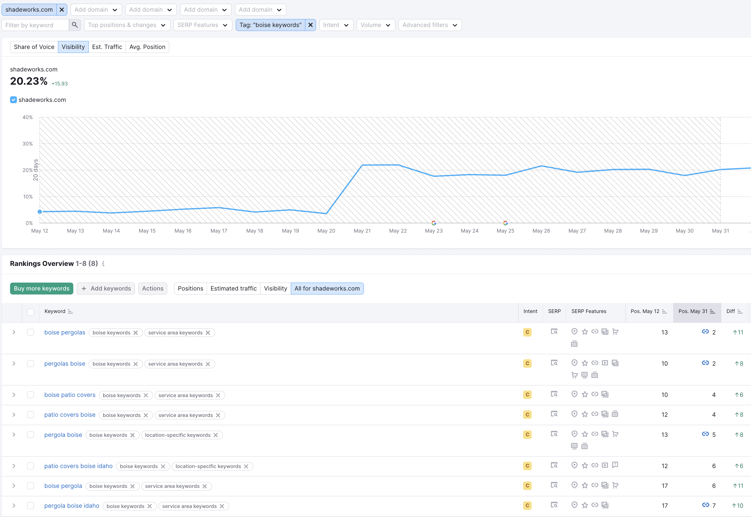Select the boise pergola row checkbox
Image resolution: width=751 pixels, height=517 pixels.
click(30, 486)
